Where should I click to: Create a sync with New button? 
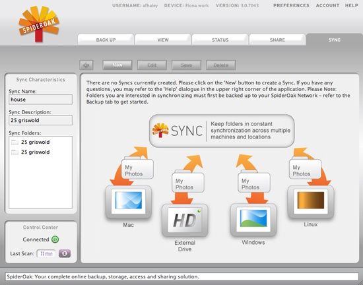117,65
